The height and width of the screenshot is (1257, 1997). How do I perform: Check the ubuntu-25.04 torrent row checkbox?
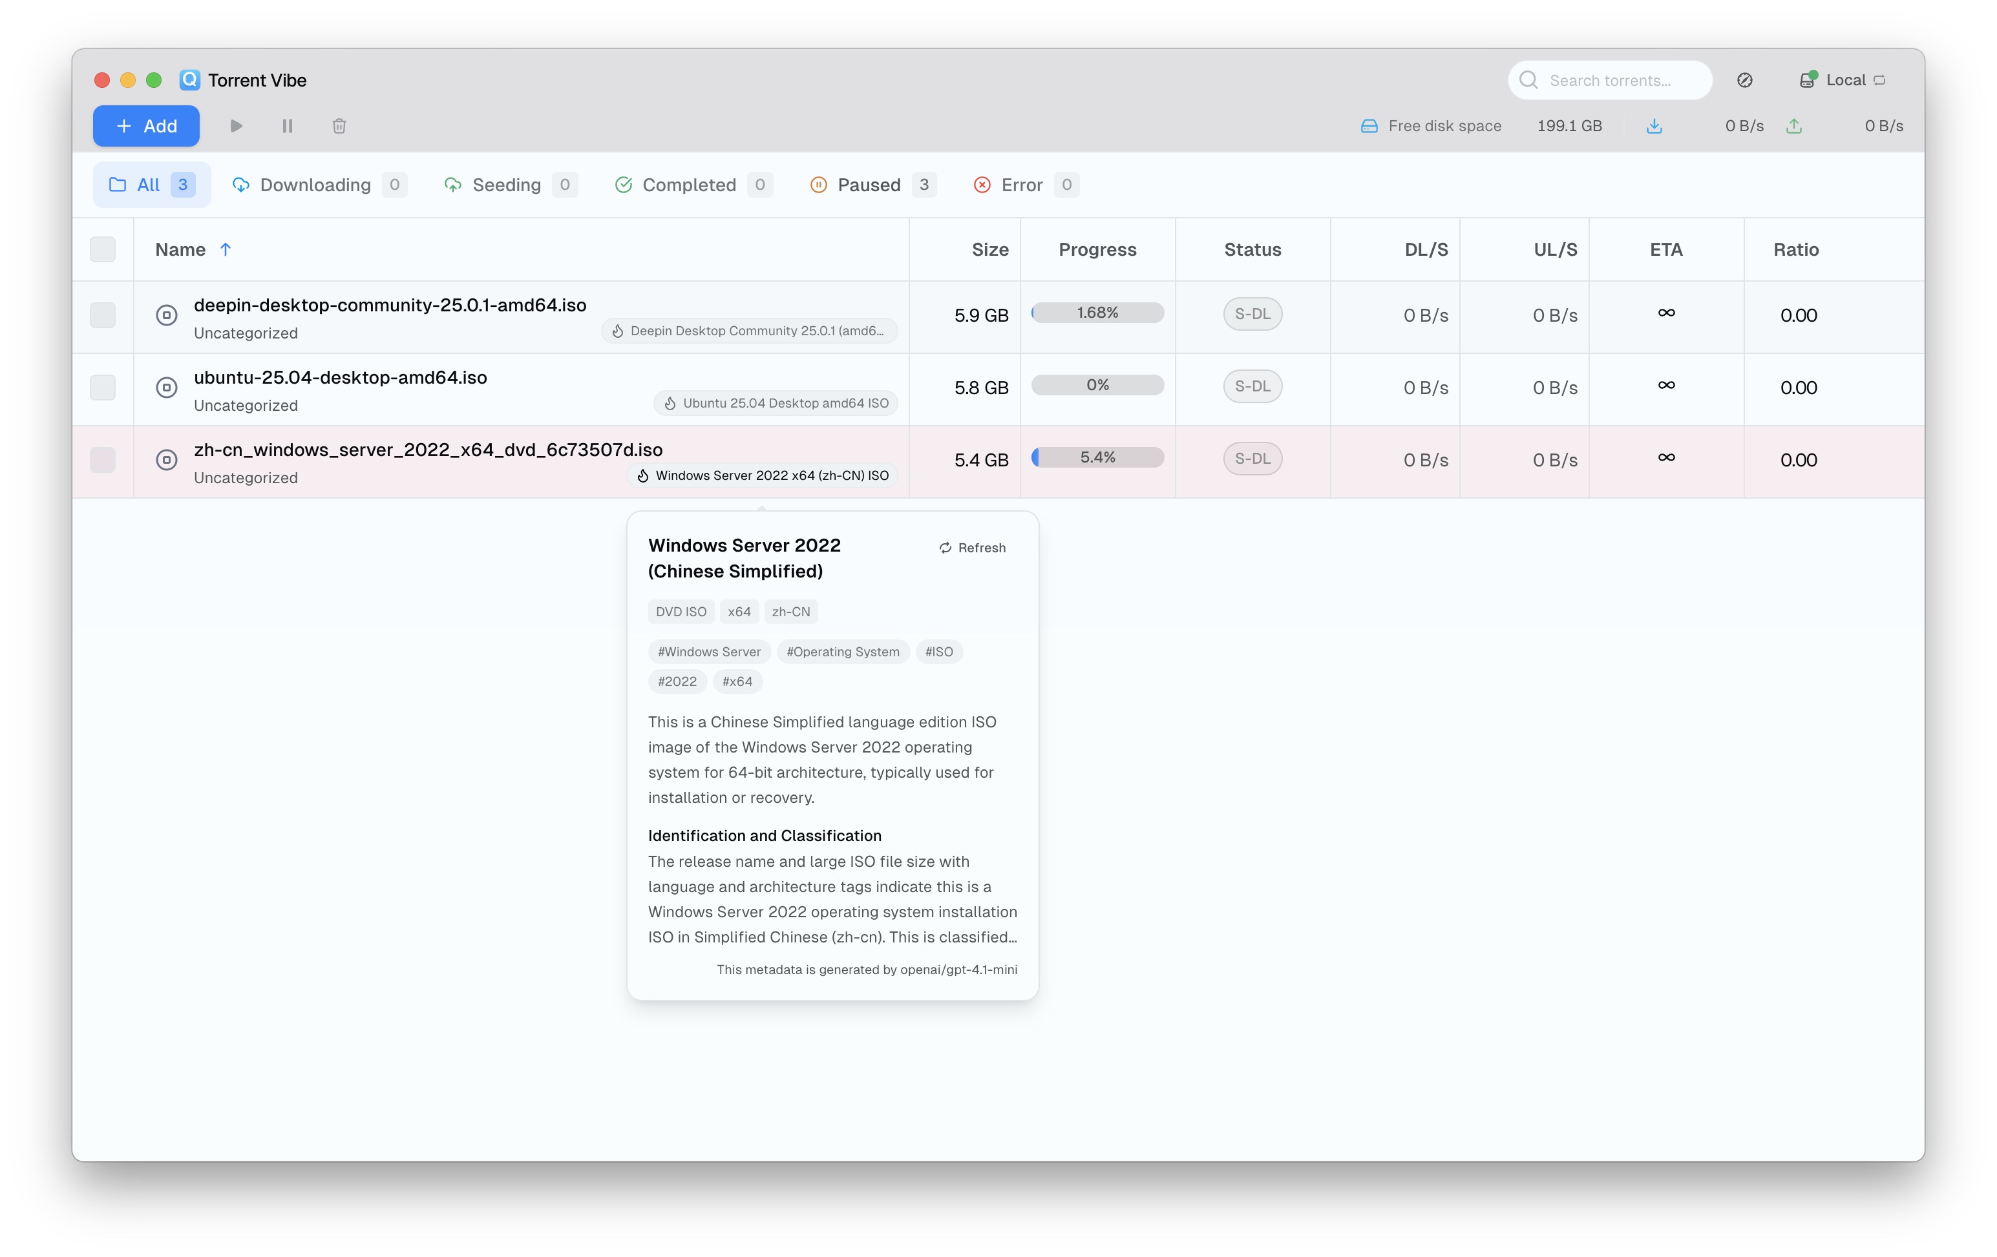[103, 387]
